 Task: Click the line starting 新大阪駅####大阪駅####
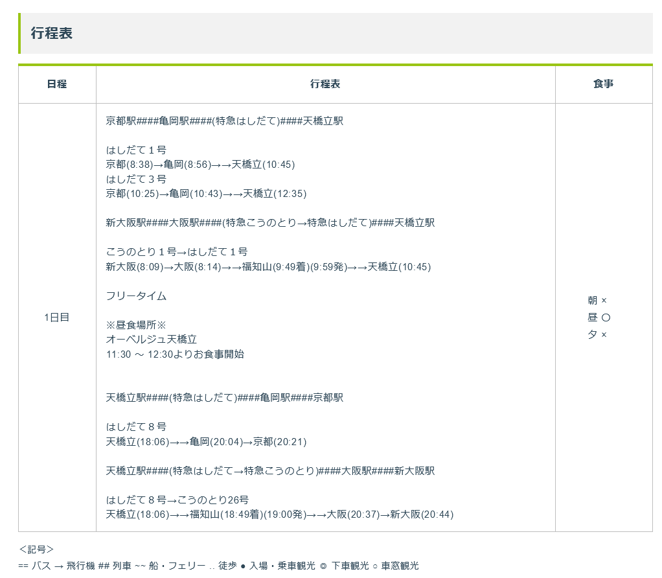pyautogui.click(x=270, y=223)
